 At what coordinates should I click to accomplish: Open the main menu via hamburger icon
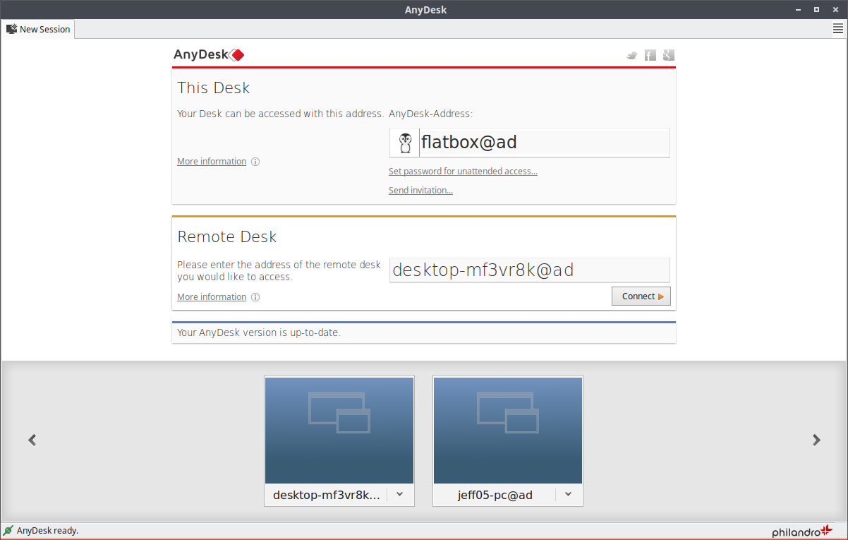(x=838, y=28)
